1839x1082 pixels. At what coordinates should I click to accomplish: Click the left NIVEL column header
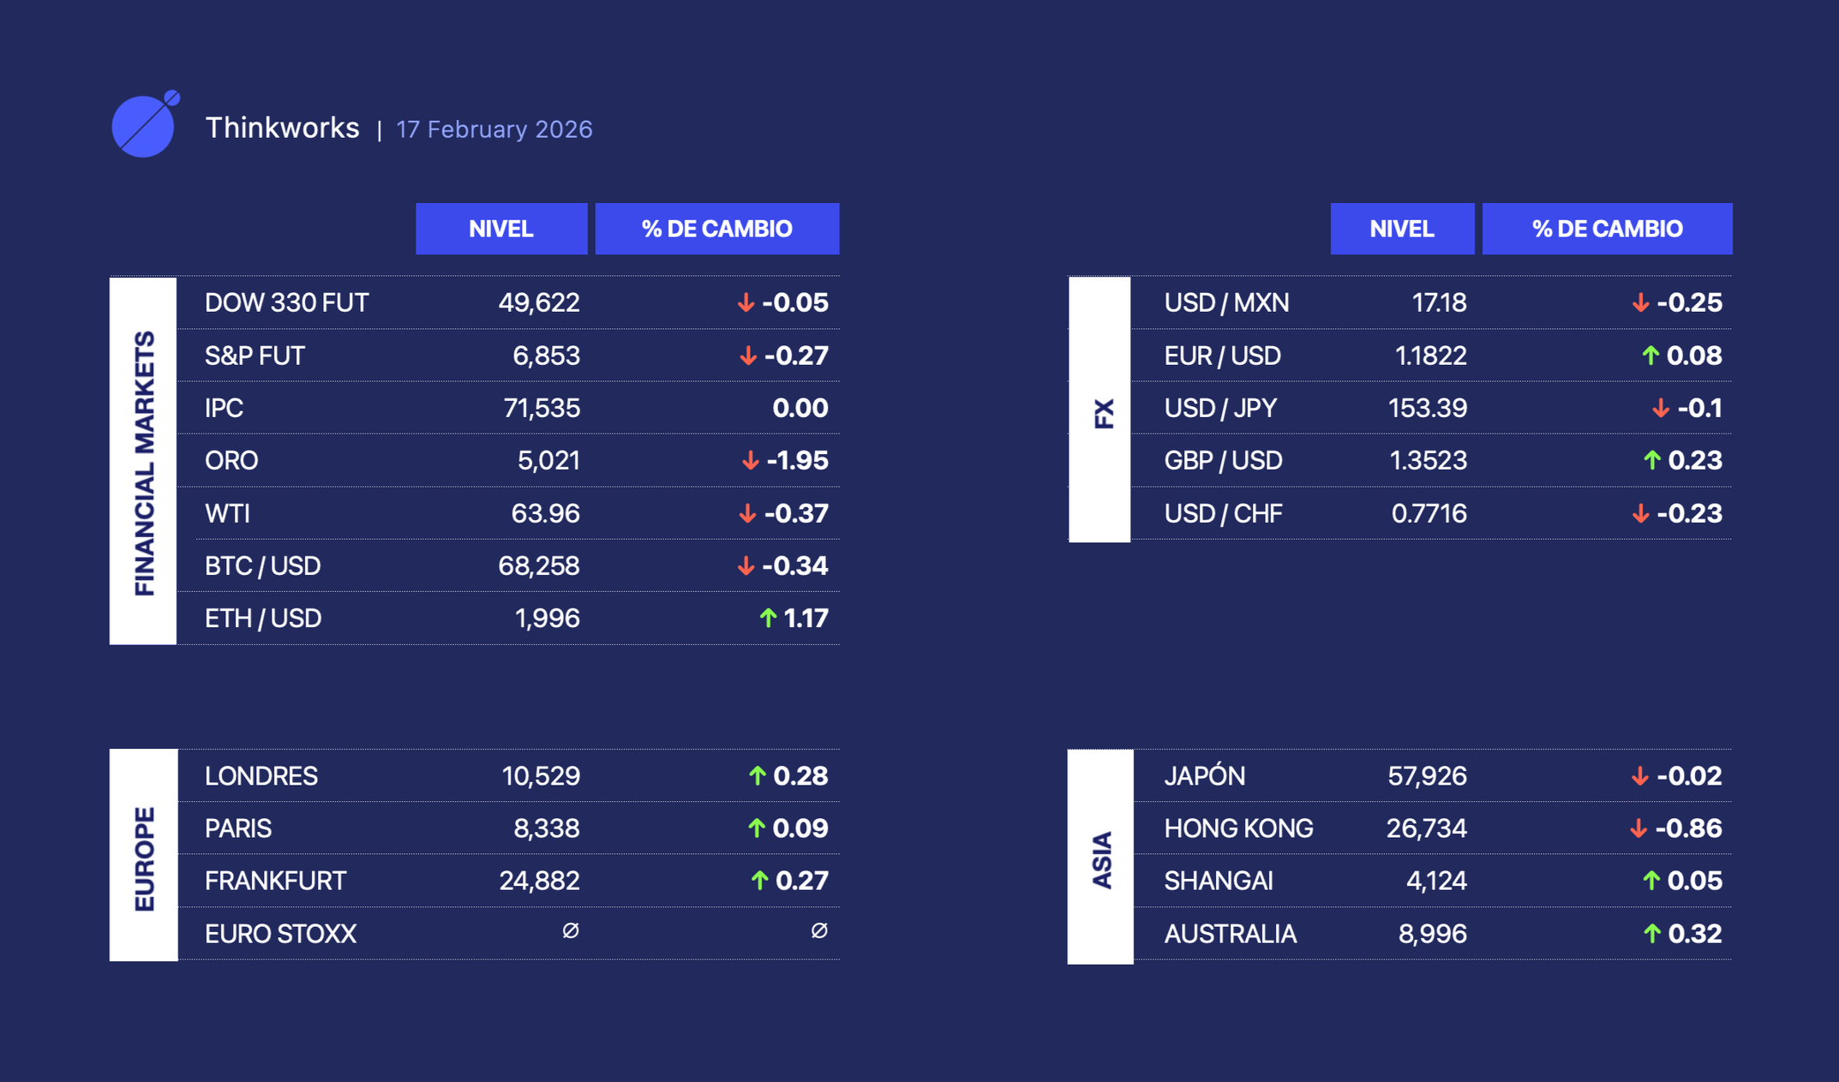tap(501, 229)
